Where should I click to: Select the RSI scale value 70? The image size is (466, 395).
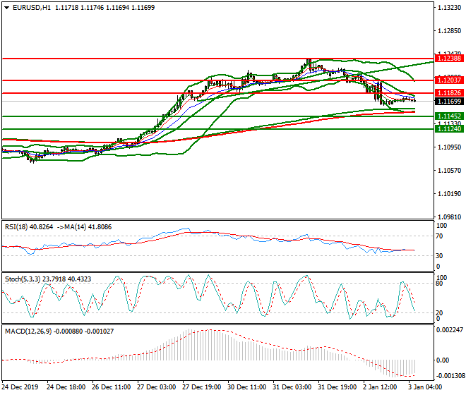[x=439, y=236]
